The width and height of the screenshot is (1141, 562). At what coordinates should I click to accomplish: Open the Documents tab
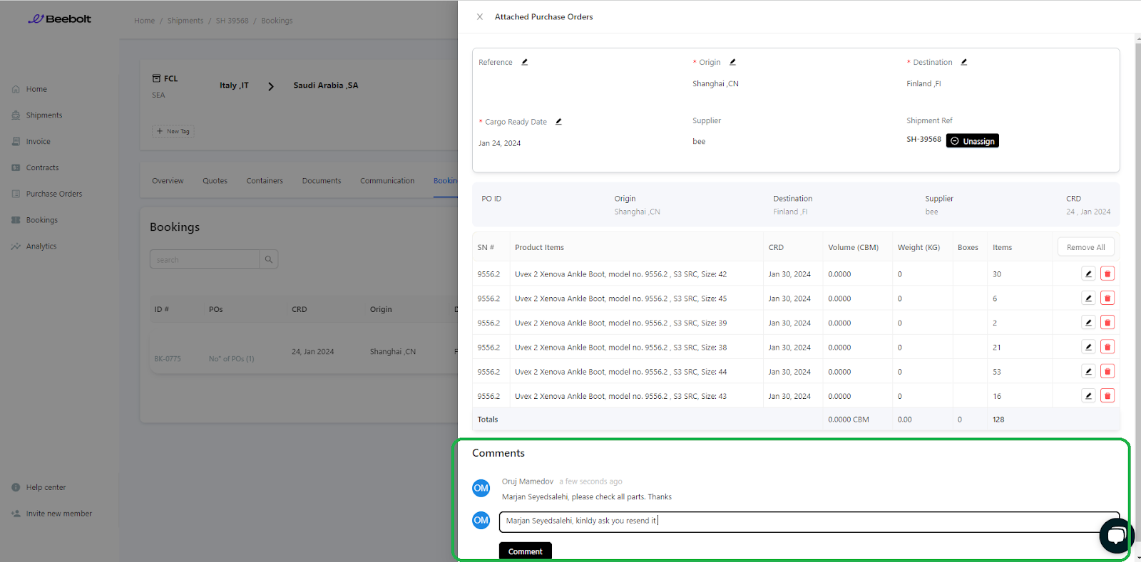(x=322, y=181)
